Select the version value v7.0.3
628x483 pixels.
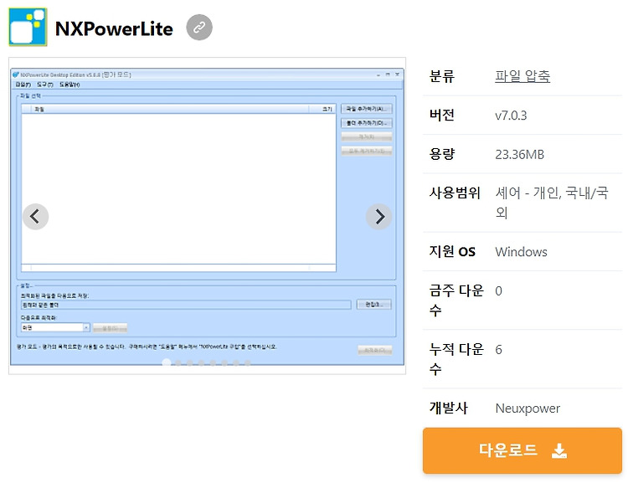(x=511, y=116)
